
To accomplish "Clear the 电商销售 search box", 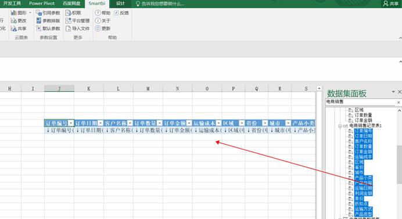I will (x=399, y=102).
